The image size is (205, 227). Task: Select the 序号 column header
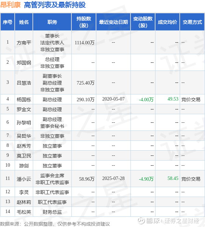coord(8,22)
